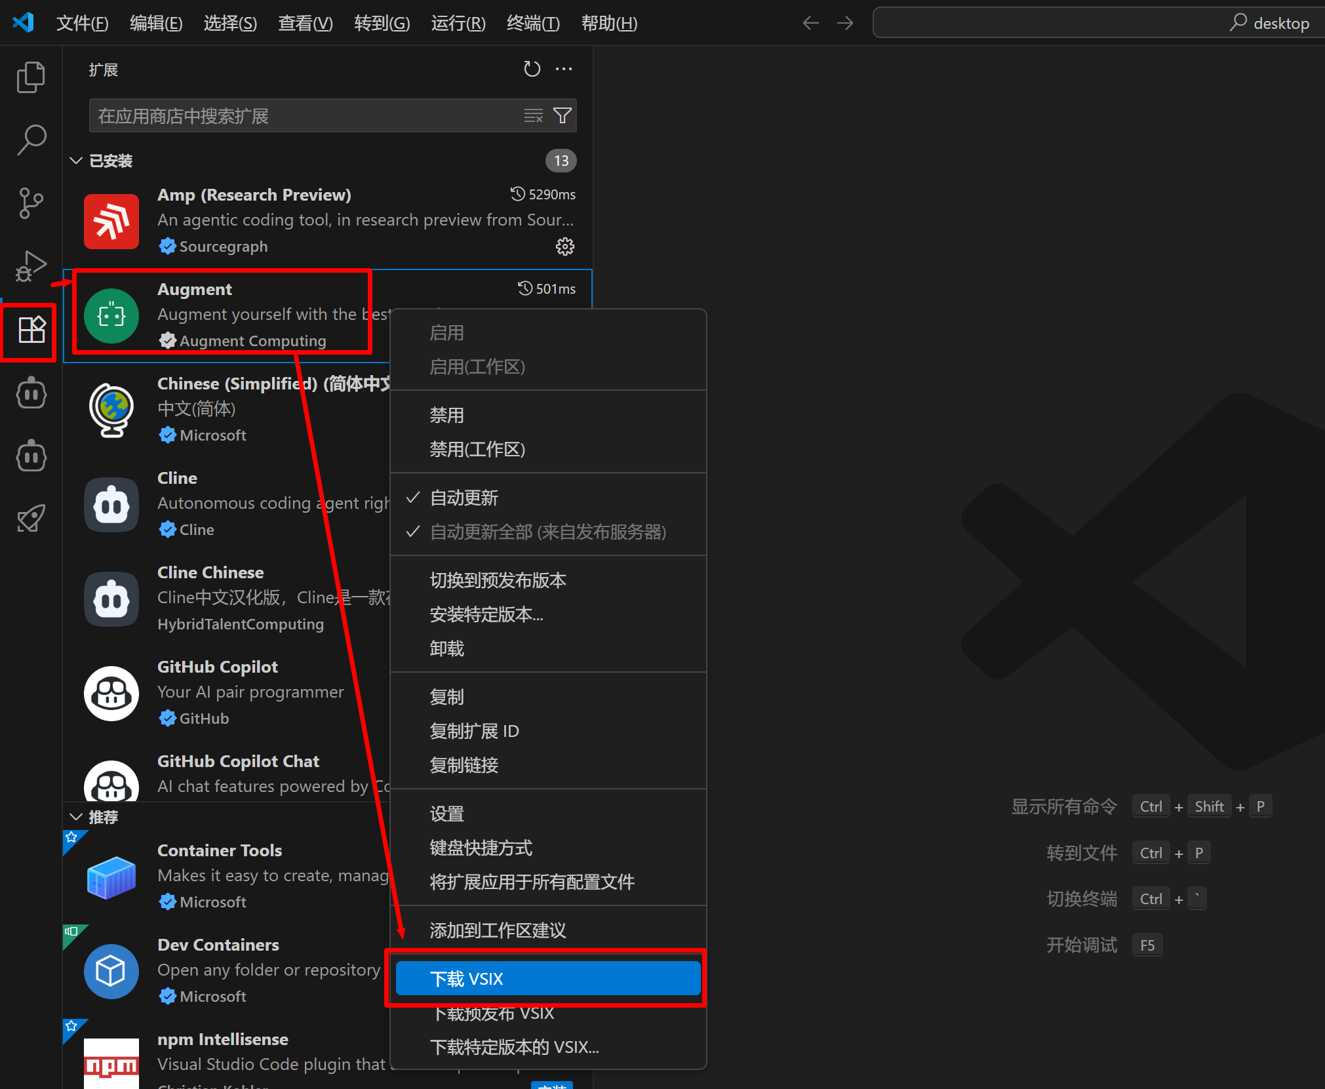Open Source Control view icon
Screen dimensions: 1325x1089
pos(31,203)
